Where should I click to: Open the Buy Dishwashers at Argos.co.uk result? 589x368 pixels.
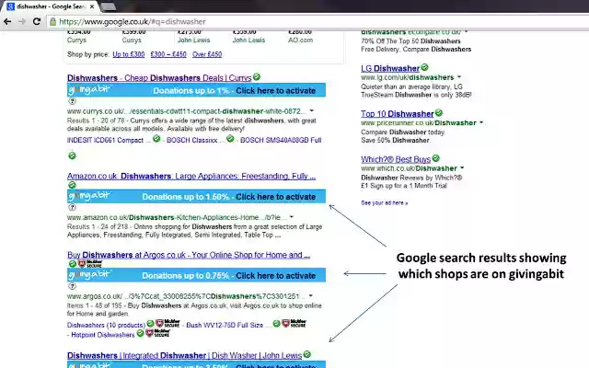pyautogui.click(x=189, y=255)
